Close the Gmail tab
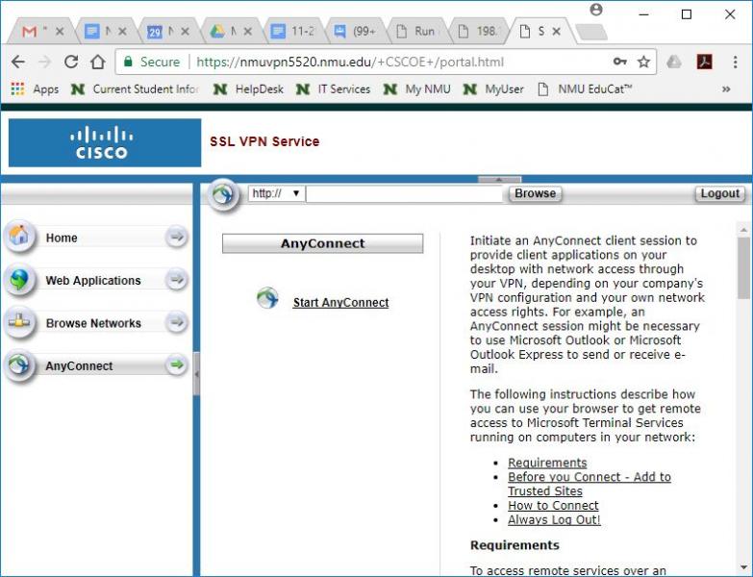 (60, 32)
